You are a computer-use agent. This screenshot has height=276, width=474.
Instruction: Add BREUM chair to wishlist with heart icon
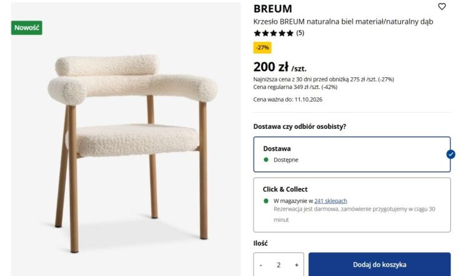(x=442, y=6)
